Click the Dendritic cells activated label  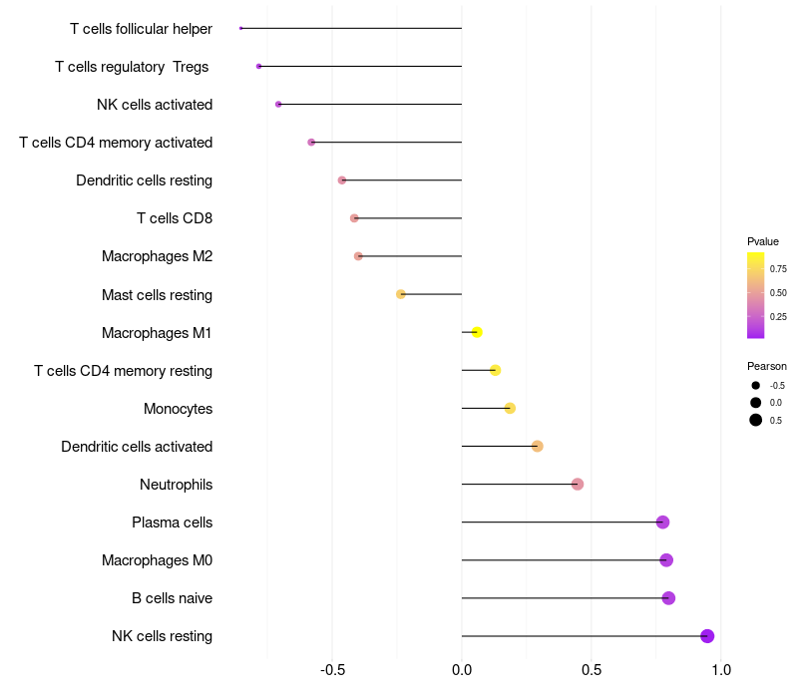137,446
